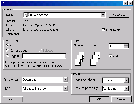Select the All page range radio button

[x=7, y=45]
